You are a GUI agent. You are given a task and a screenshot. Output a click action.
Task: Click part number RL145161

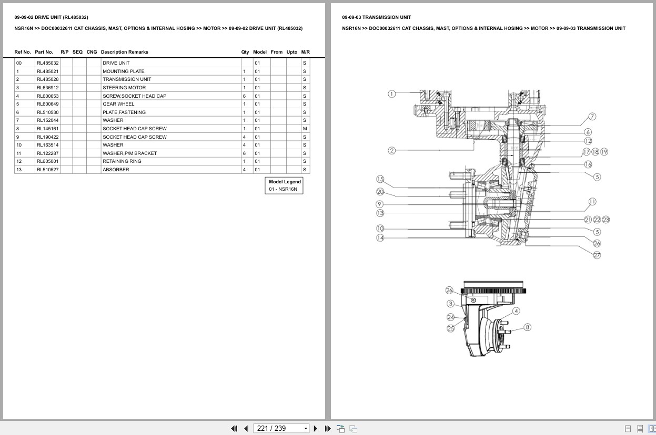click(x=47, y=129)
